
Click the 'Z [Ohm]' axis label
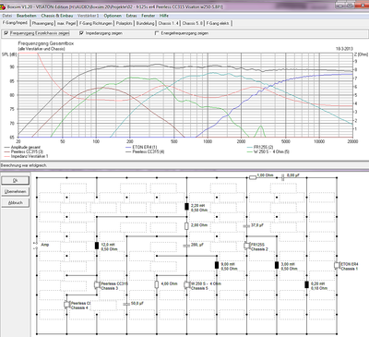[361, 54]
